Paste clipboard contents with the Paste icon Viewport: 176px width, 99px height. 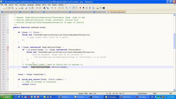pyautogui.click(x=33, y=8)
